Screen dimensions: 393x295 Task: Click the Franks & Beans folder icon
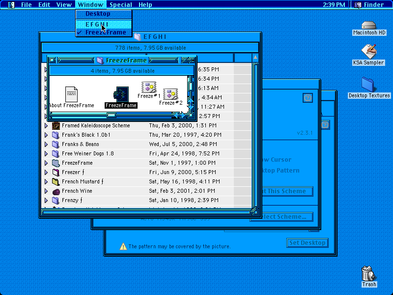pos(56,144)
